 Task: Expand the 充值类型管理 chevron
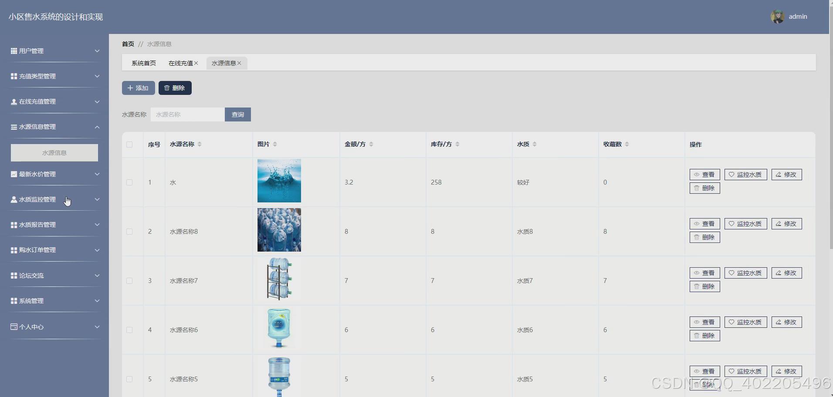coord(97,76)
